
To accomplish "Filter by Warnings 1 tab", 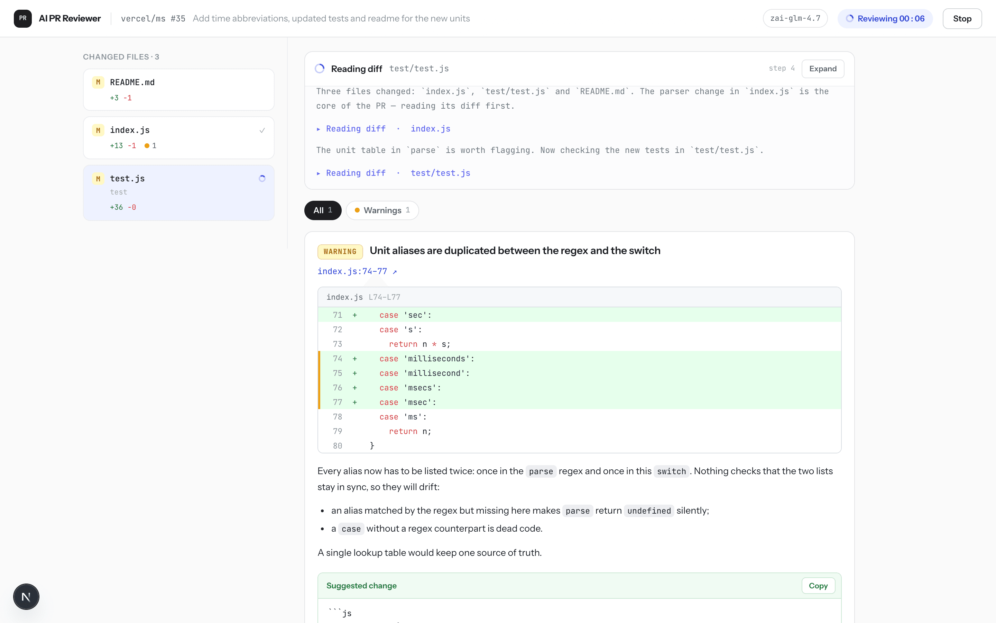I will point(382,210).
